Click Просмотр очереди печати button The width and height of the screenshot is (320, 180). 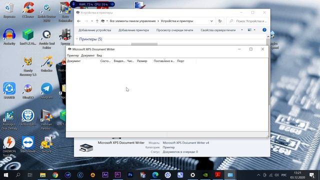coord(174,30)
